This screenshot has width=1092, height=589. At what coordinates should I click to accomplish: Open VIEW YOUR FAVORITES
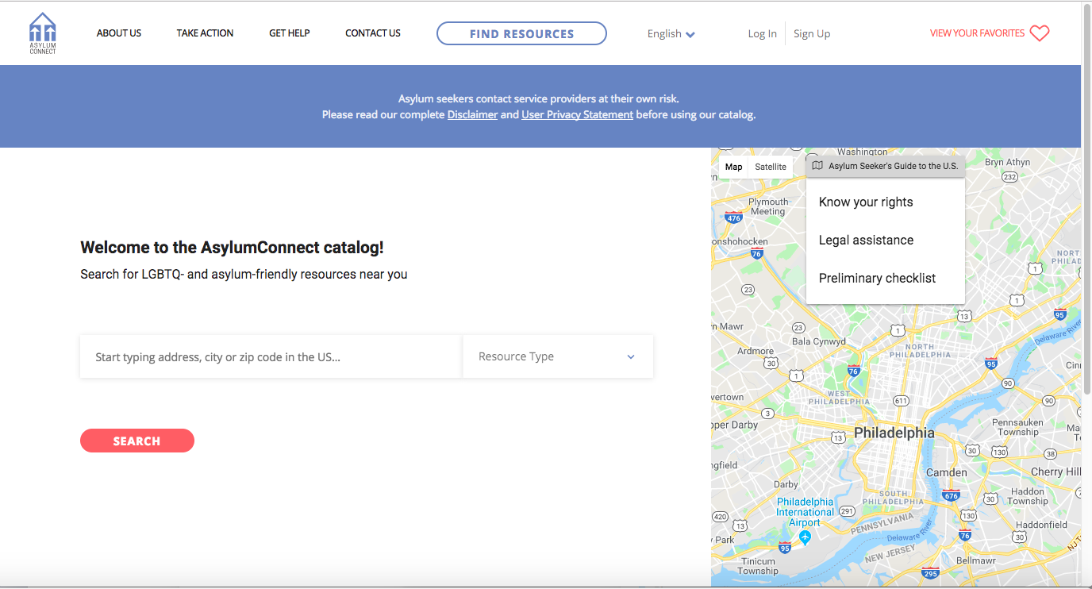[x=977, y=33]
